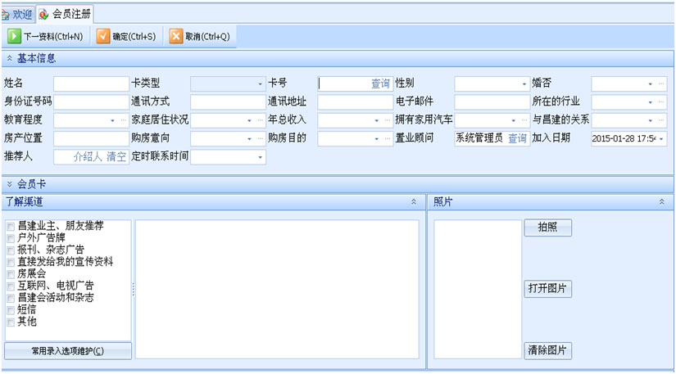Click the orange X 取消 icon
The width and height of the screenshot is (676, 374).
point(175,36)
